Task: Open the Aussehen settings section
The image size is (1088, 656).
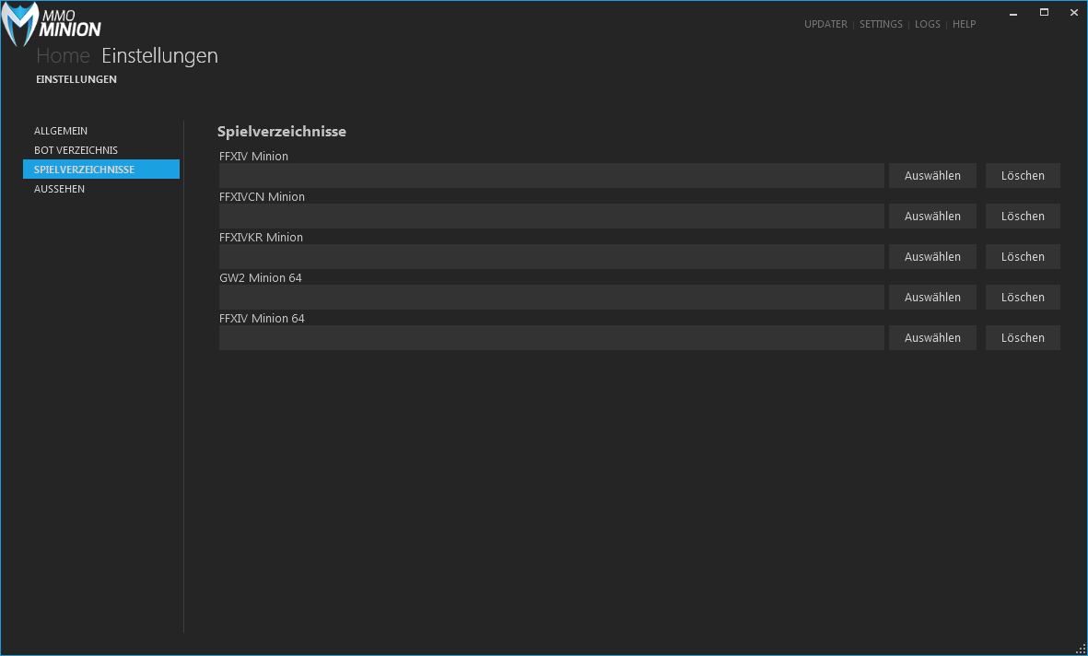Action: point(59,189)
